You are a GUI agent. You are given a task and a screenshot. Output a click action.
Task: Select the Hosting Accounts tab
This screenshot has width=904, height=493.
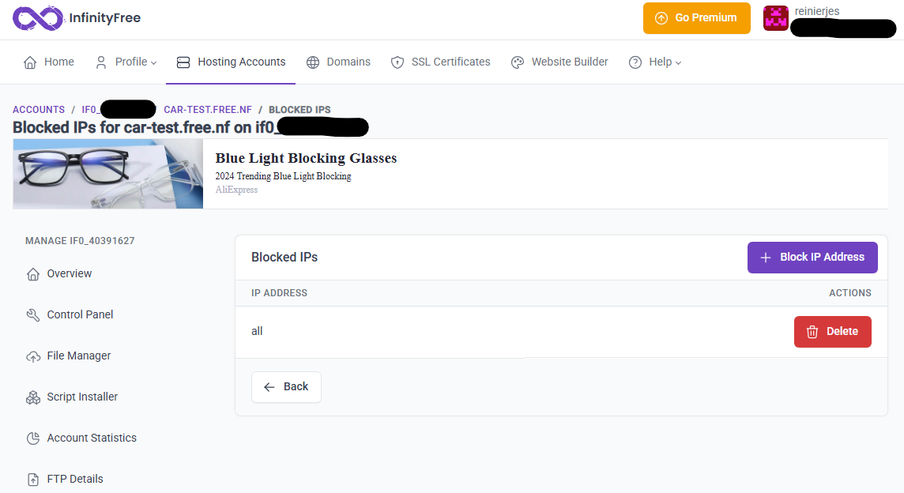point(231,62)
